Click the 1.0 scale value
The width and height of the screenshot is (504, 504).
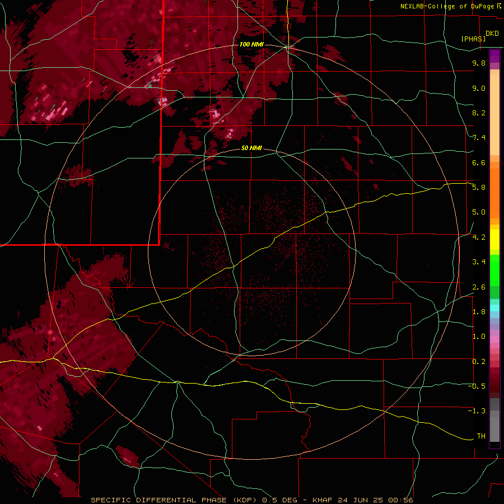tap(479, 337)
